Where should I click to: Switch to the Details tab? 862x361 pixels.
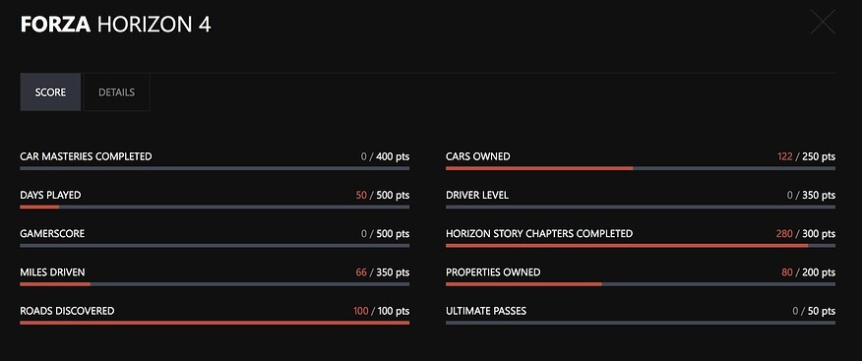pyautogui.click(x=116, y=92)
